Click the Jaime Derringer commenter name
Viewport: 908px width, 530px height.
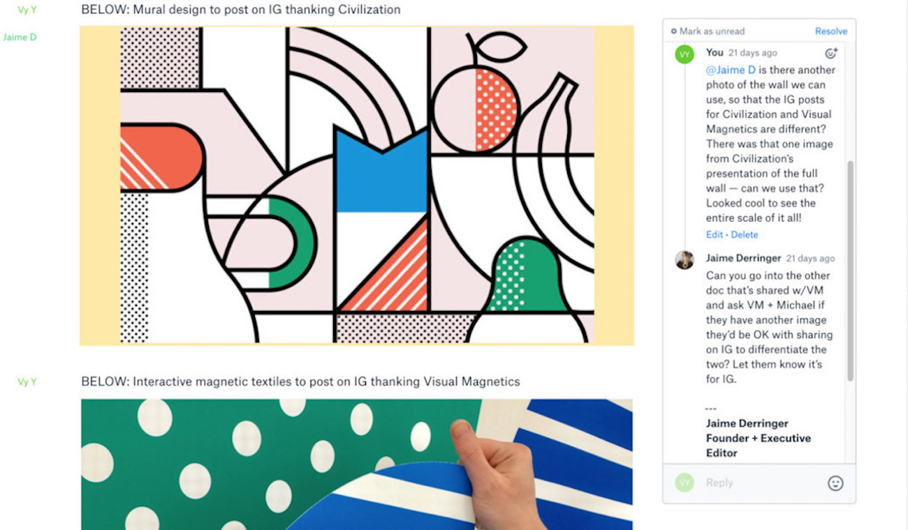tap(743, 258)
